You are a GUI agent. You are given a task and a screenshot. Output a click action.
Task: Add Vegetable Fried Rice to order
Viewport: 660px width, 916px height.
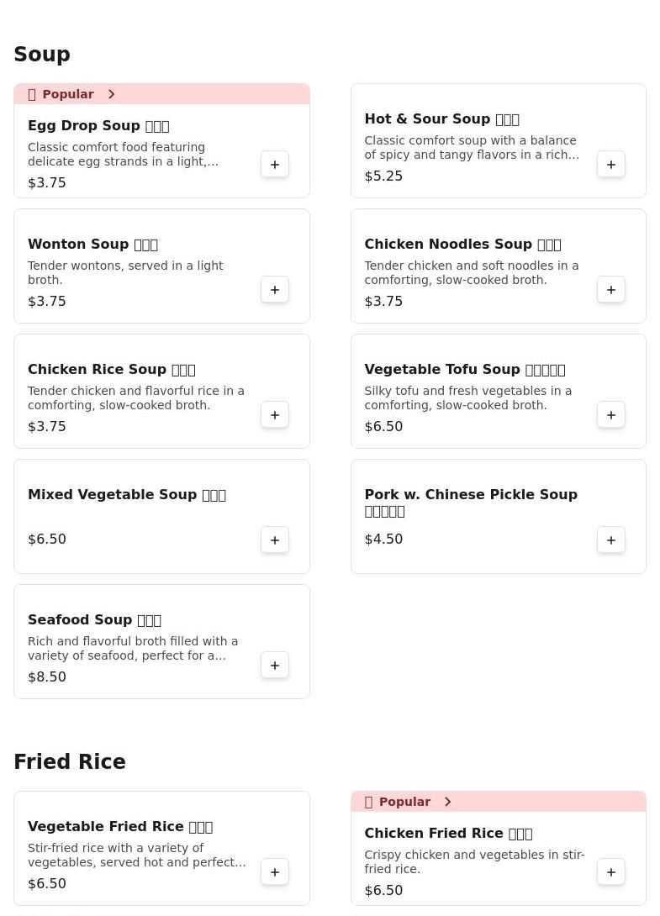tap(275, 872)
